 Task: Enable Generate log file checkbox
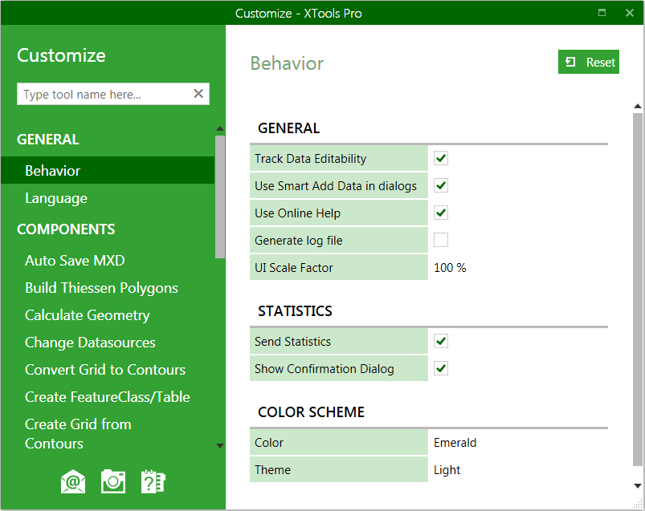tap(440, 240)
